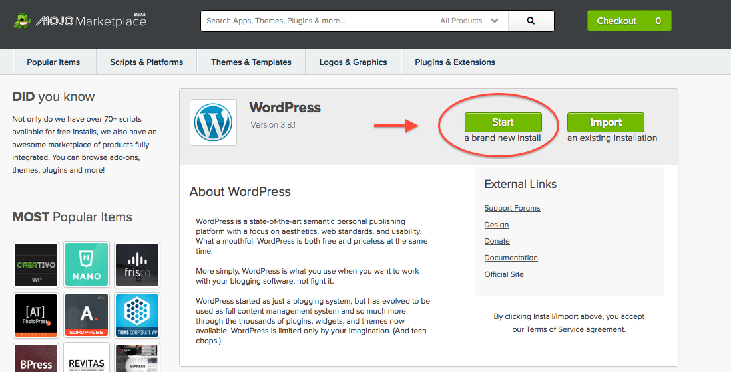Click Import an existing installation button
This screenshot has height=372, width=731.
click(605, 122)
